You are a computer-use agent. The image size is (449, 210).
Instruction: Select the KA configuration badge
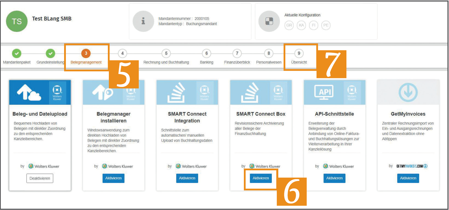[x=301, y=25]
